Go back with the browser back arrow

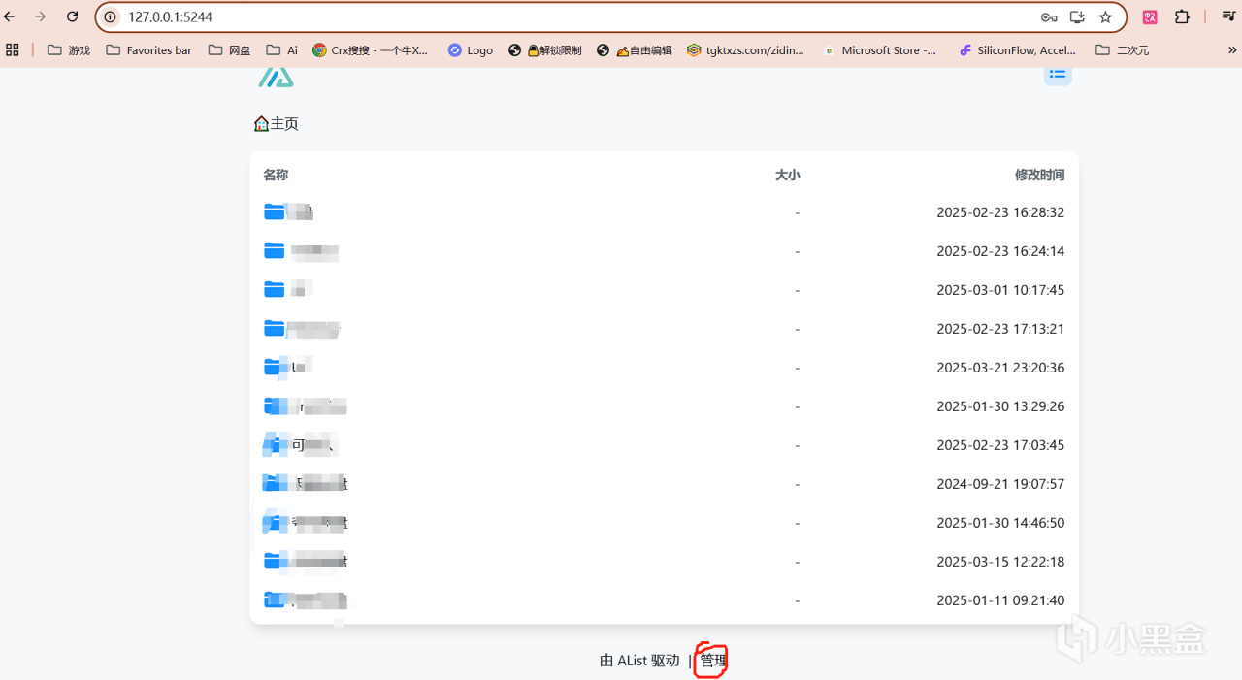pyautogui.click(x=10, y=16)
